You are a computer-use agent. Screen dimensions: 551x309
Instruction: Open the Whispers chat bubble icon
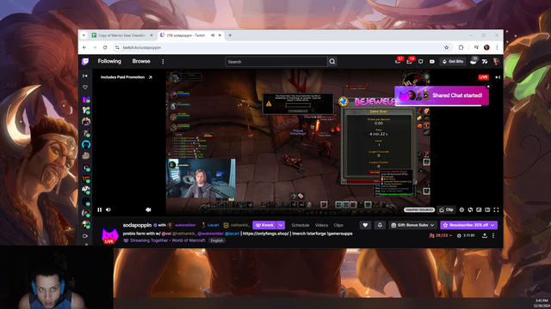coord(421,61)
